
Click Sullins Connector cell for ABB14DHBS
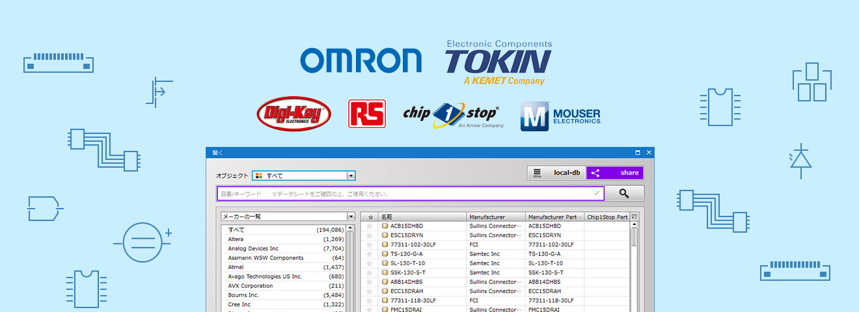coord(495,282)
